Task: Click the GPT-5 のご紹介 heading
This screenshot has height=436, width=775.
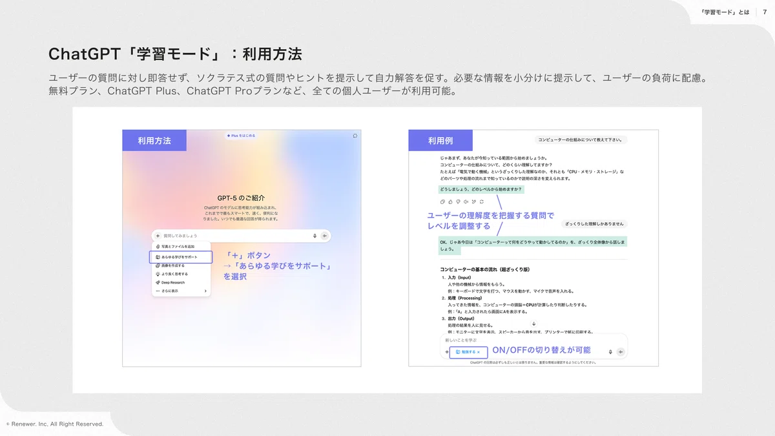Action: [x=242, y=198]
